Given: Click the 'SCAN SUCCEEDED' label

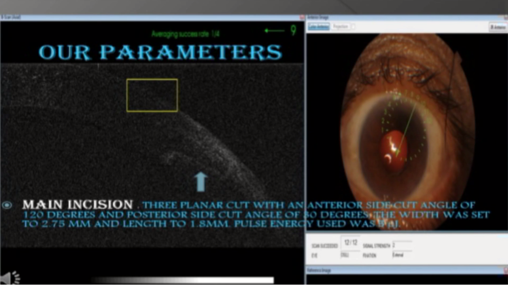Looking at the screenshot, I should pos(325,246).
